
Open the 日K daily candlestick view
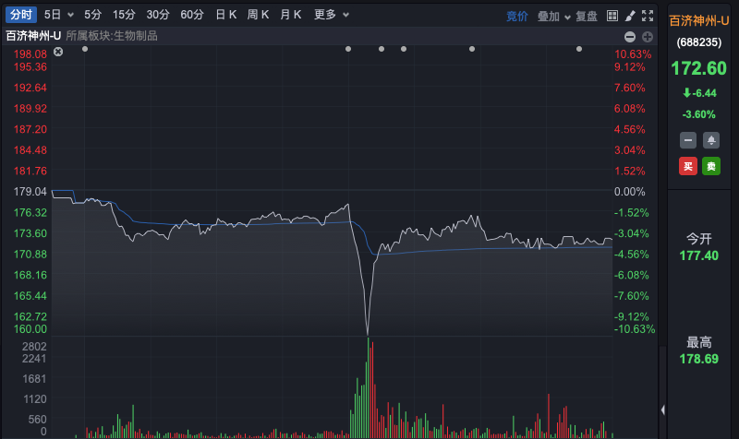(x=225, y=15)
